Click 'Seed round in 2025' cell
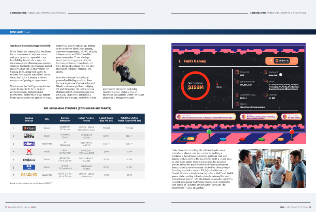Image resolution: width=316 pixels, height=212 pixels. (86, 136)
